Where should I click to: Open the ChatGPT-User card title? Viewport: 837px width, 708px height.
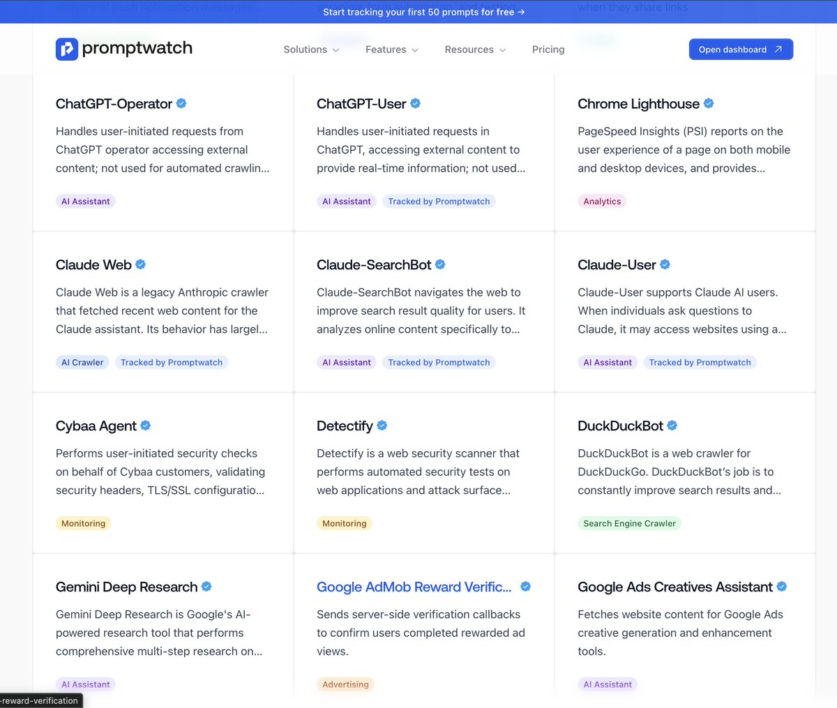361,104
